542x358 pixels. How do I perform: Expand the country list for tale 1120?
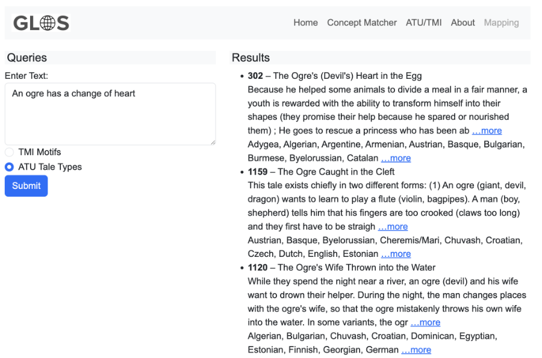pyautogui.click(x=416, y=350)
